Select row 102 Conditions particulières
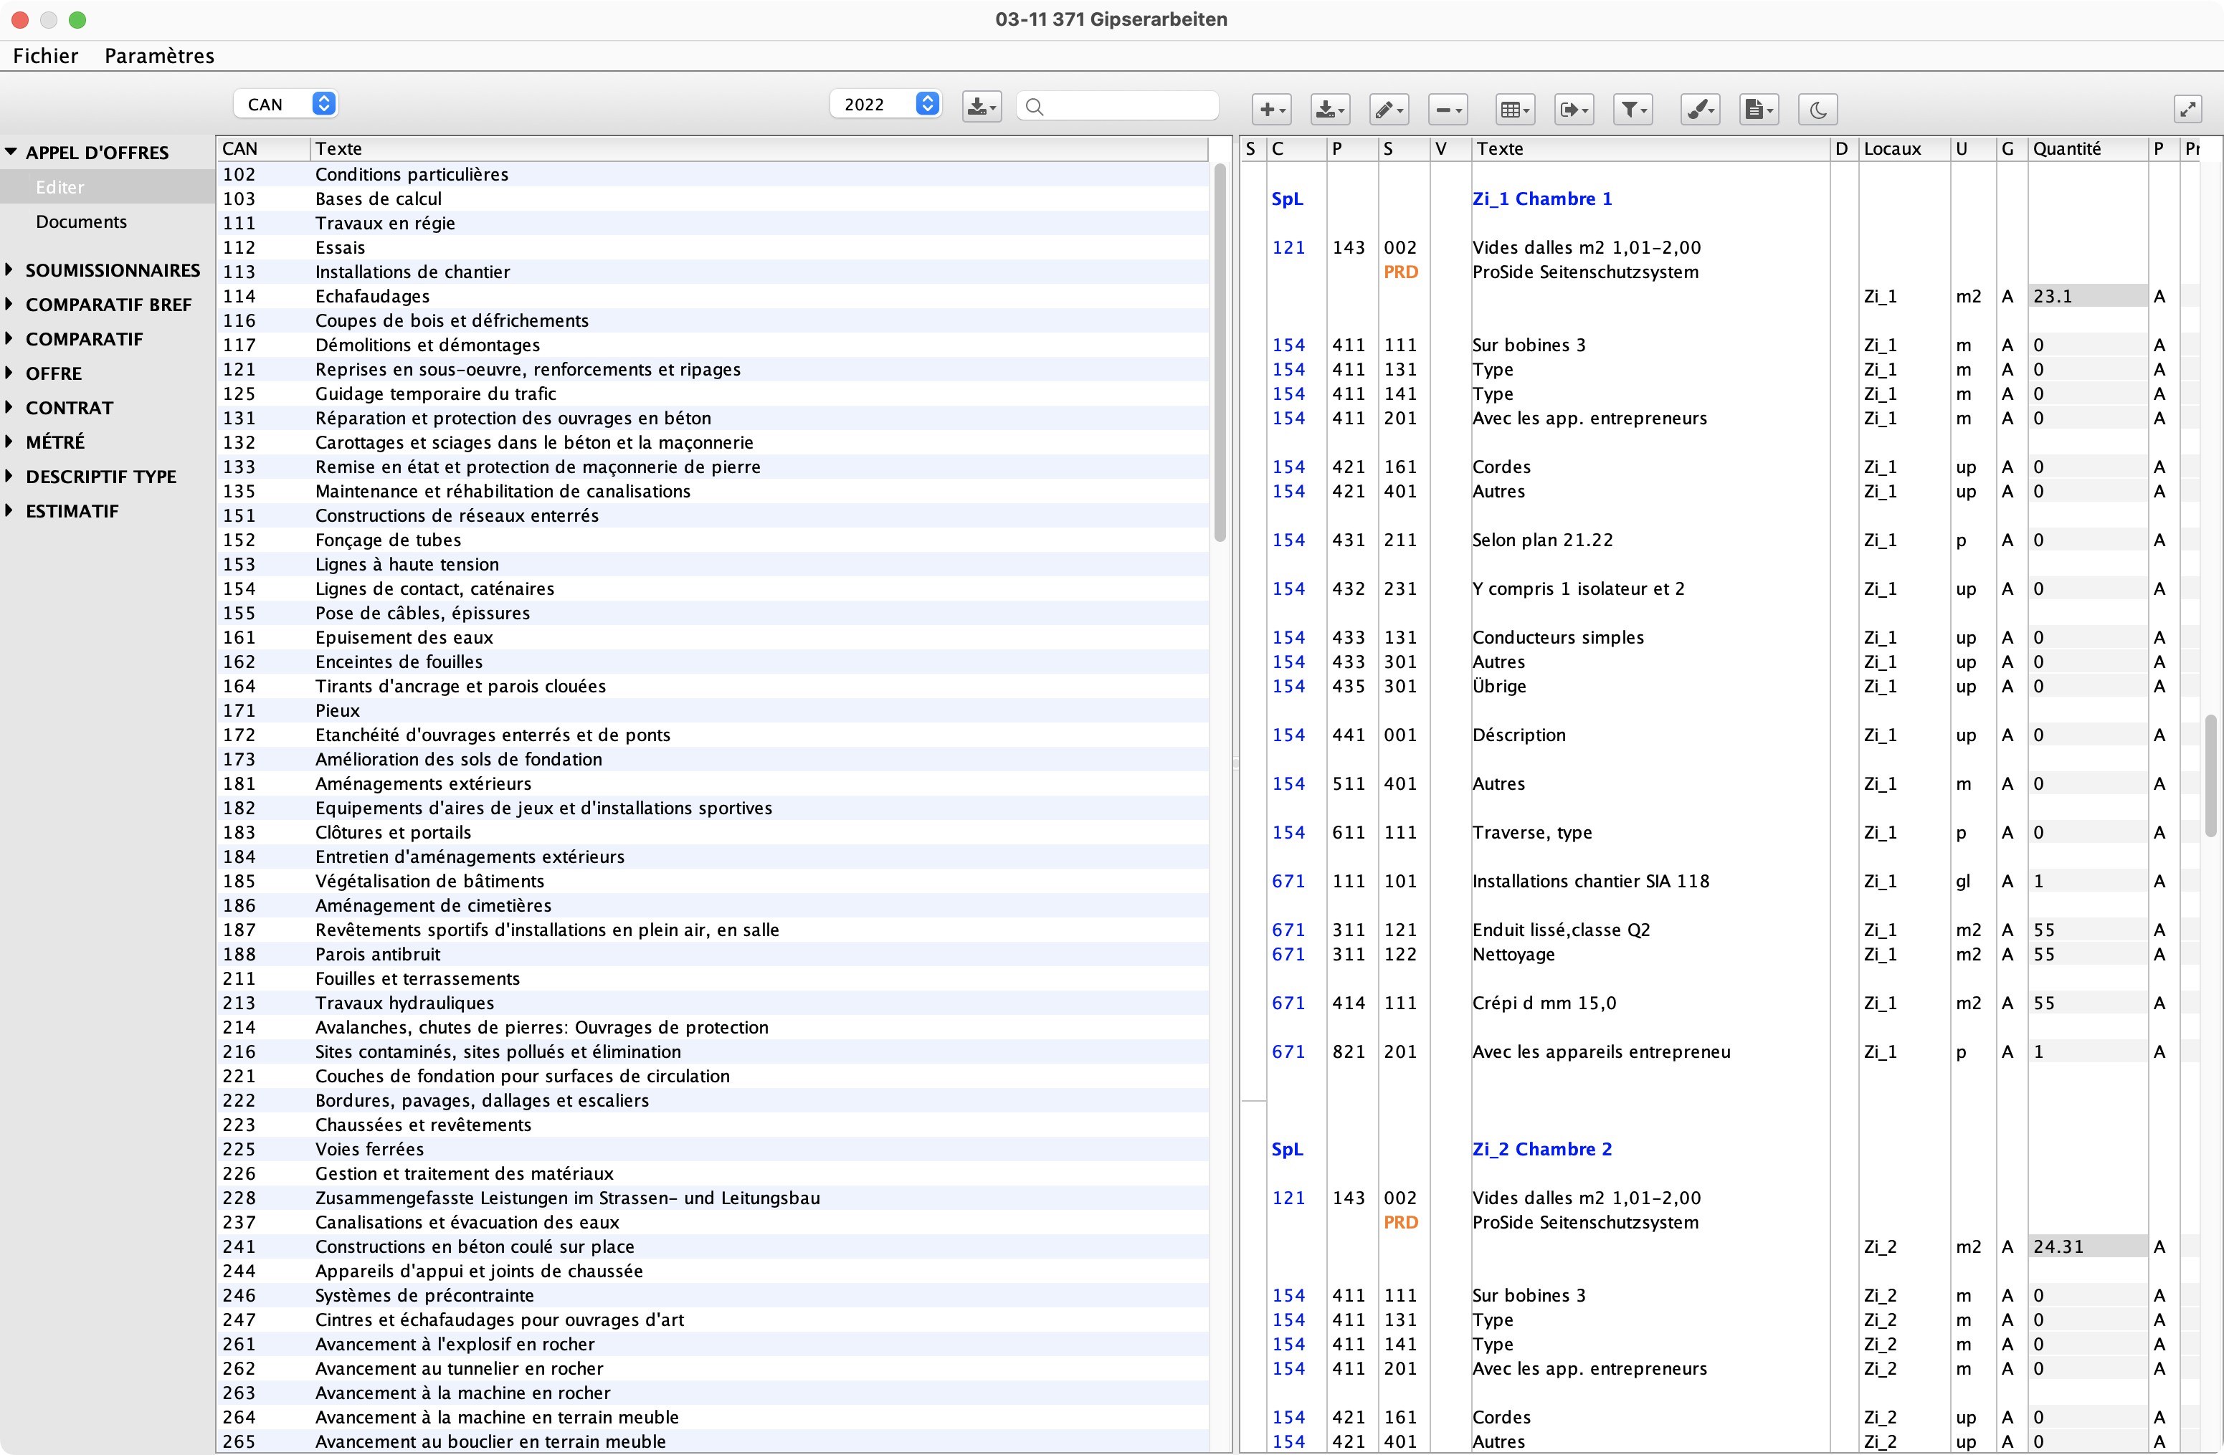2224x1455 pixels. pyautogui.click(x=712, y=173)
